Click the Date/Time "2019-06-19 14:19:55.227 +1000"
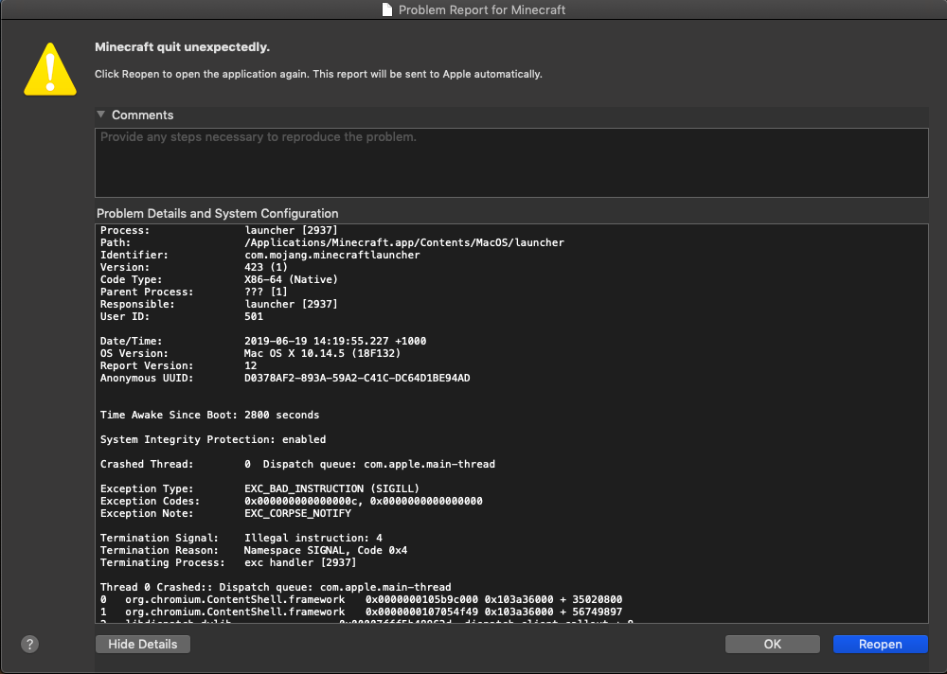Image resolution: width=947 pixels, height=674 pixels. tap(335, 341)
